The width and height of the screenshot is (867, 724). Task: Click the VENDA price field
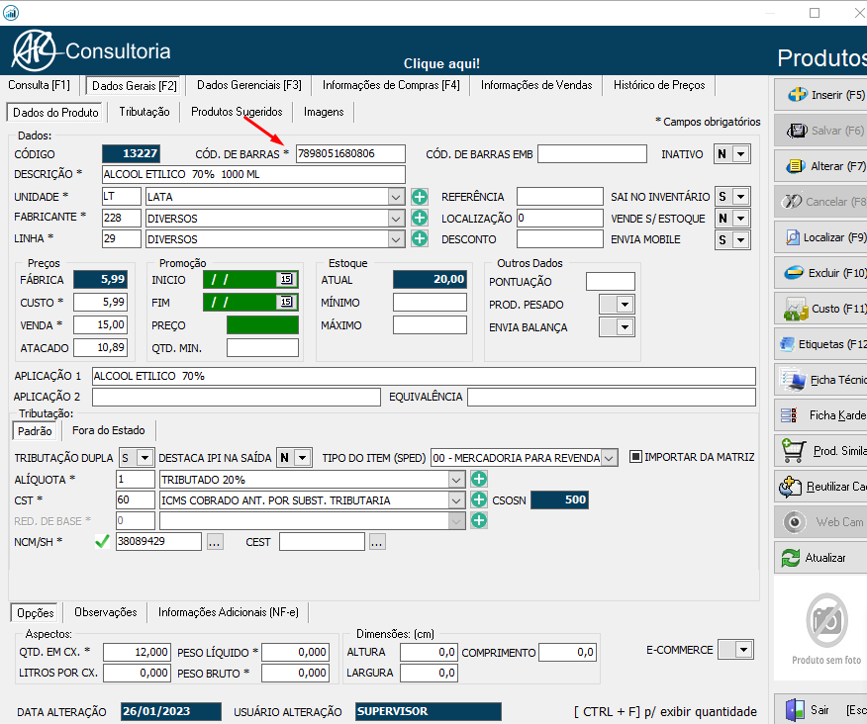point(100,324)
